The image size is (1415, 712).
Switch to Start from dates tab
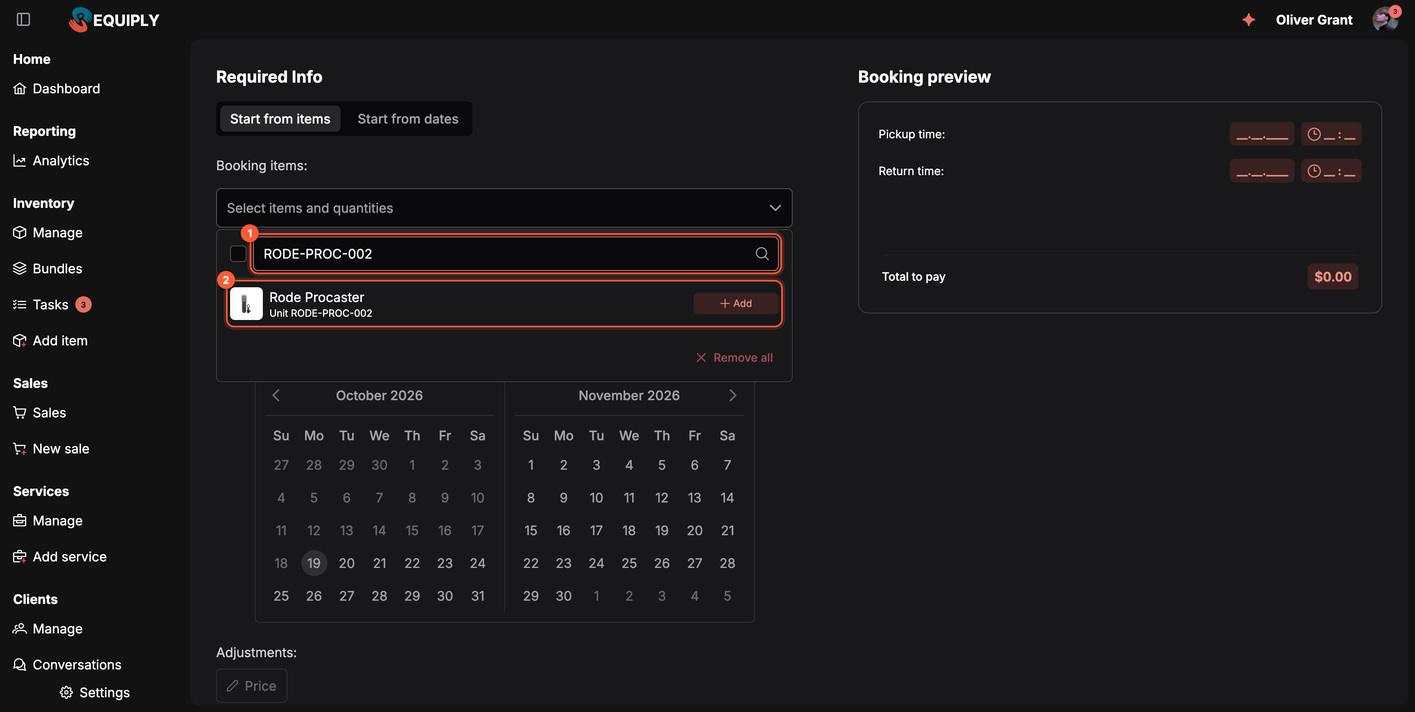(x=407, y=119)
